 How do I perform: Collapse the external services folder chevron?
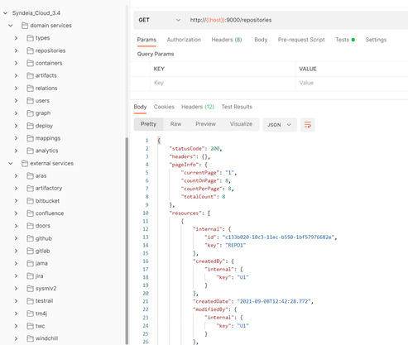[x=11, y=163]
